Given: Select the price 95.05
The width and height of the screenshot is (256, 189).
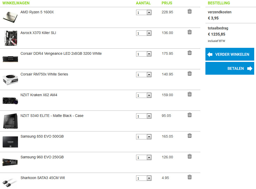Looking at the screenshot, I should pyautogui.click(x=166, y=116).
